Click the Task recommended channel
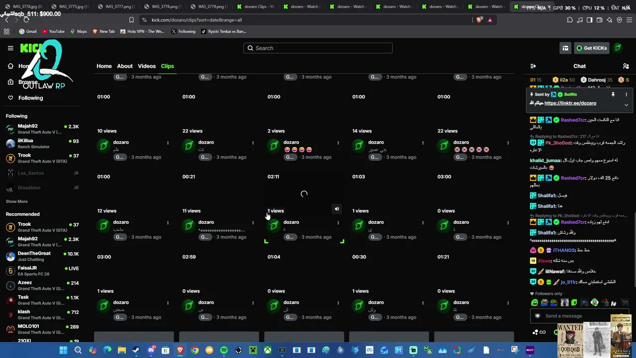 point(42,300)
